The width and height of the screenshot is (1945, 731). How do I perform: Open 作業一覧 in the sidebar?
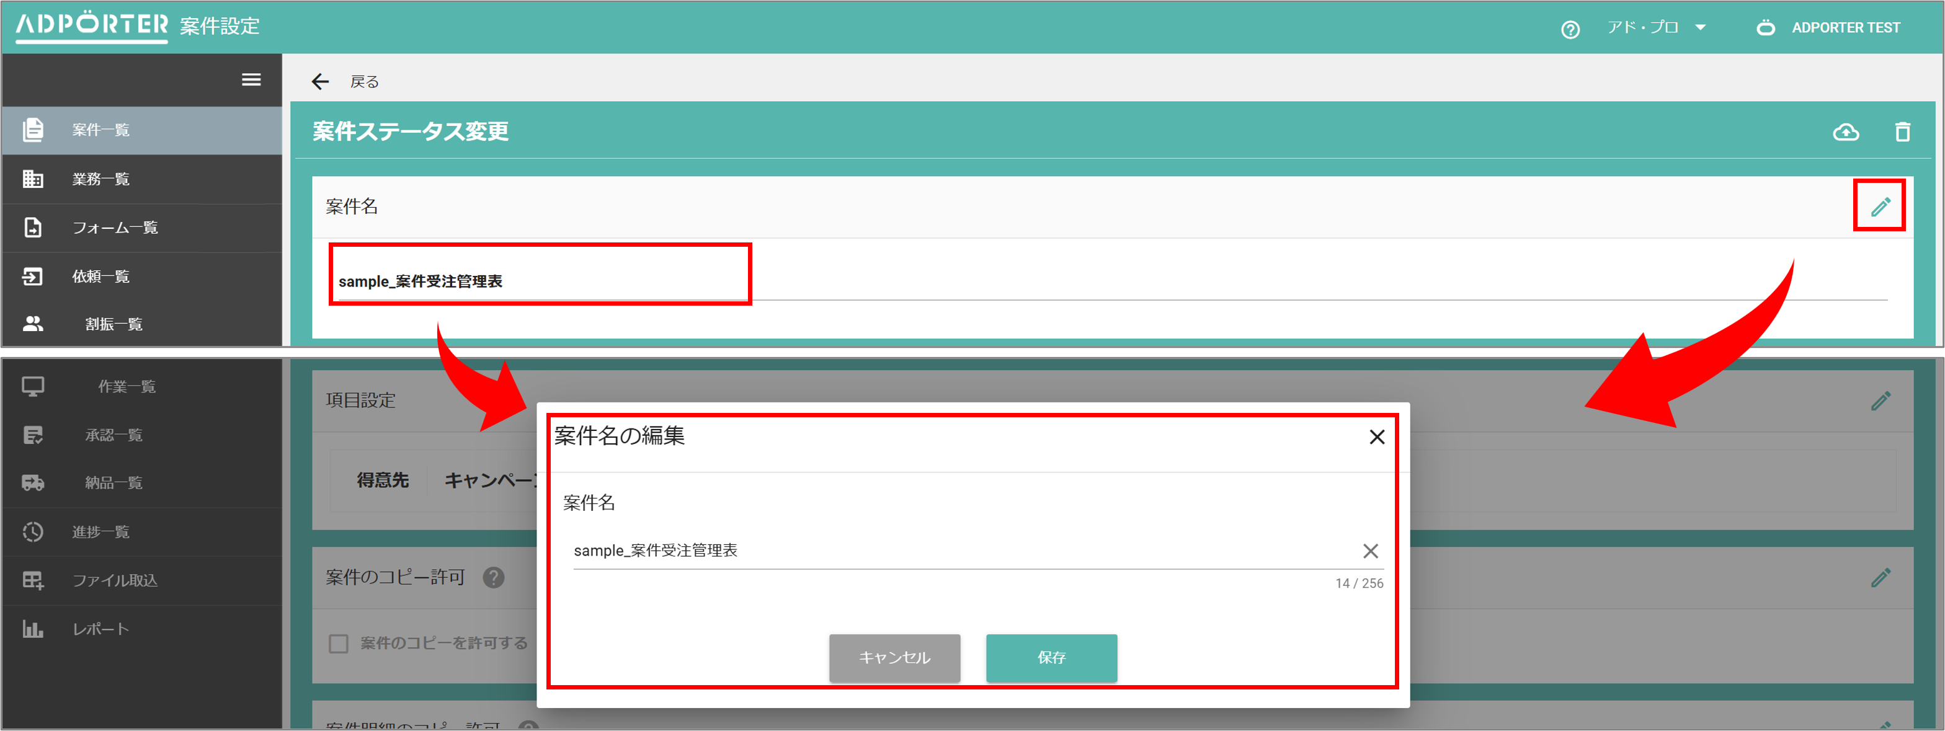point(142,387)
